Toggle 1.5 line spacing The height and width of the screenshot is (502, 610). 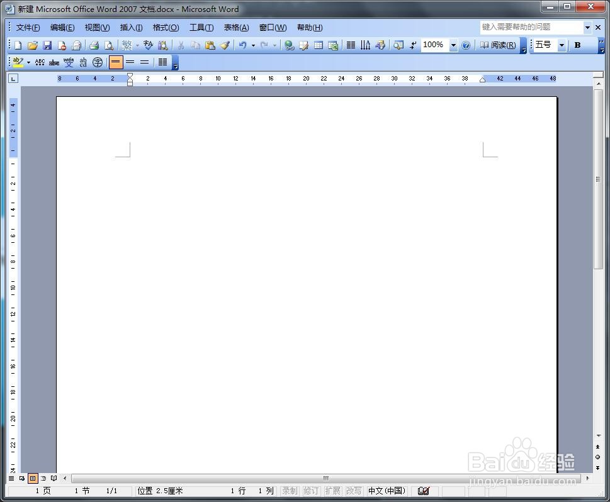pyautogui.click(x=130, y=62)
